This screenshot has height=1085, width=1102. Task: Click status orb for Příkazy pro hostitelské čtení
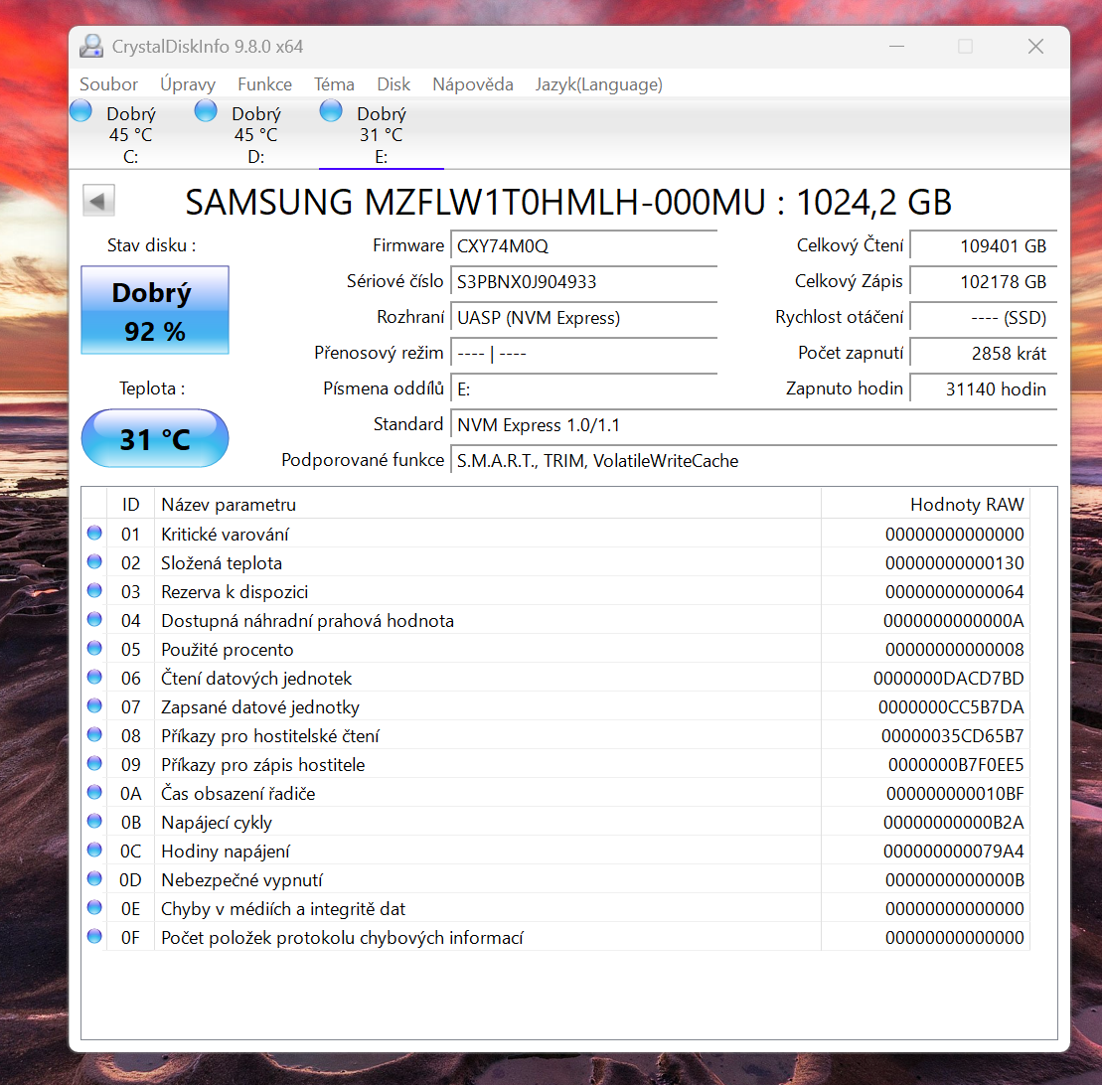tap(94, 734)
